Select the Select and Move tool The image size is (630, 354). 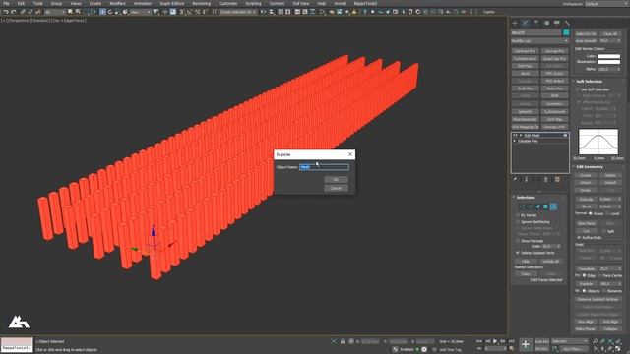[x=102, y=12]
